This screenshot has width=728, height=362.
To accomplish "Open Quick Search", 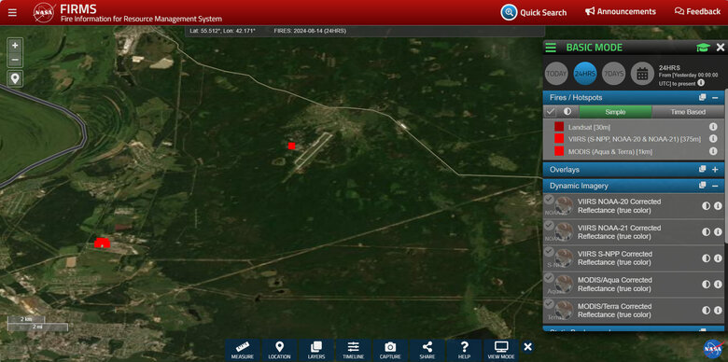I will tap(534, 12).
